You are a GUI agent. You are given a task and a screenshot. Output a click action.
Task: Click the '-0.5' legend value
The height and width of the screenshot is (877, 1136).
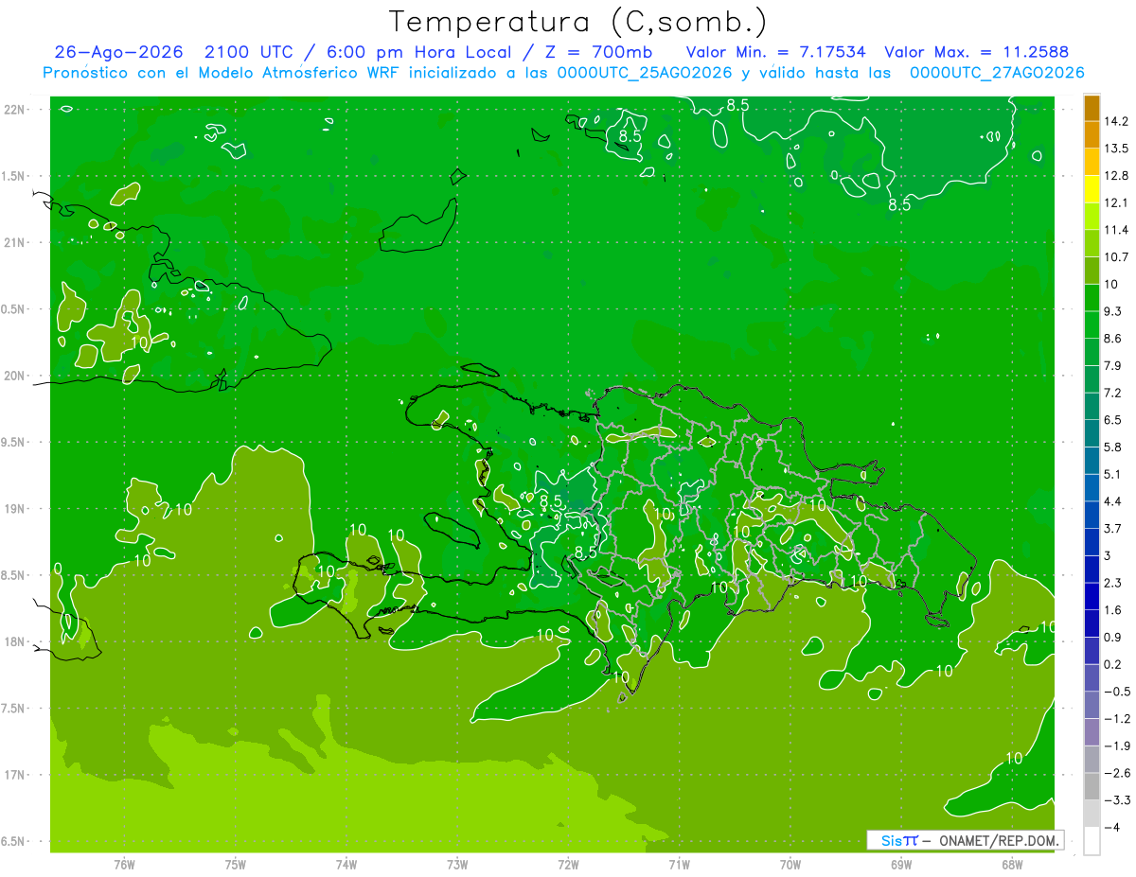[x=1116, y=692]
